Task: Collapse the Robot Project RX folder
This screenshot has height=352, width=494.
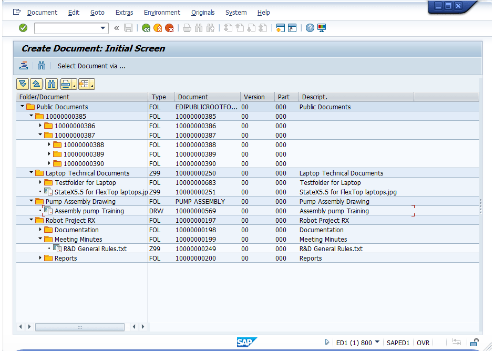Action: coord(31,220)
